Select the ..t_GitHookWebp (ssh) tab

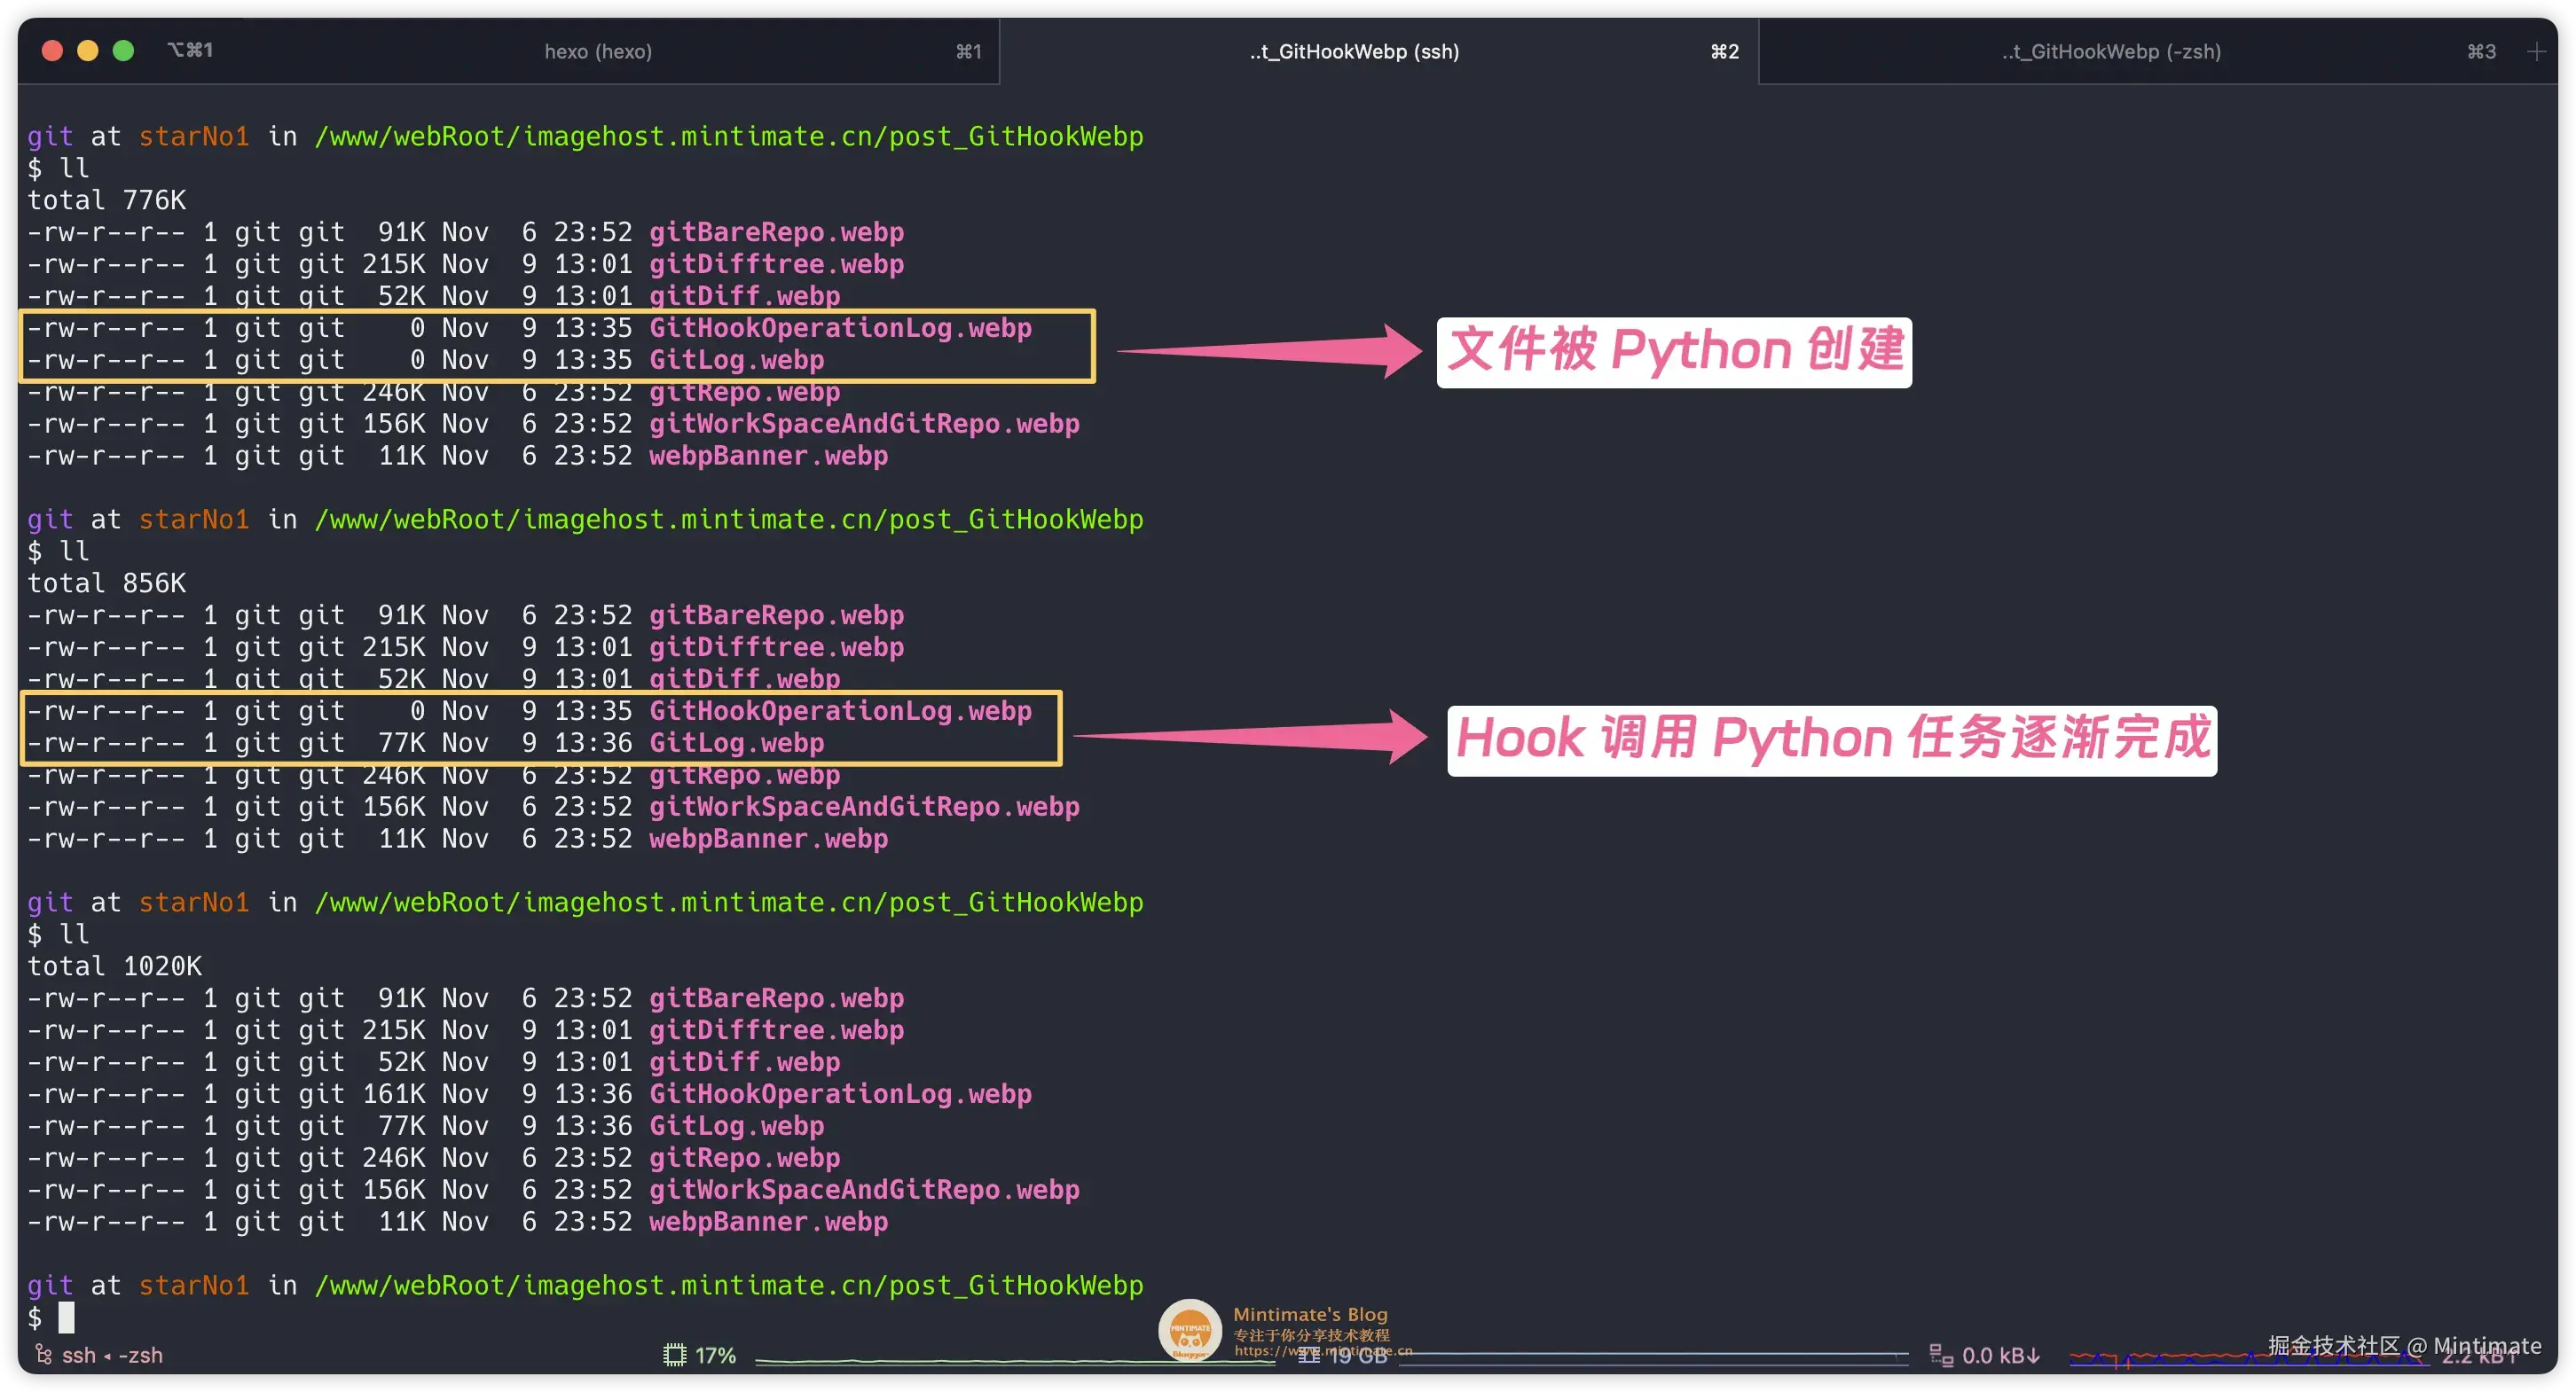click(1353, 50)
